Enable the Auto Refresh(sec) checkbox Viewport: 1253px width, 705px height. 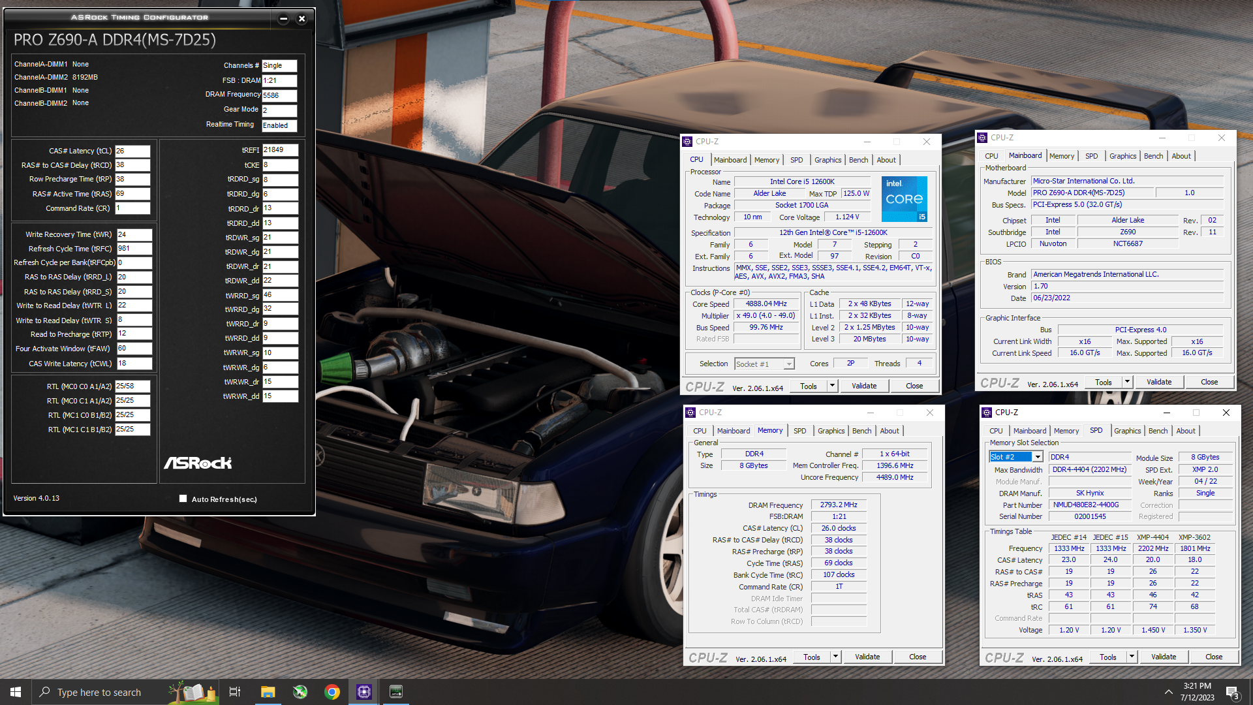183,499
